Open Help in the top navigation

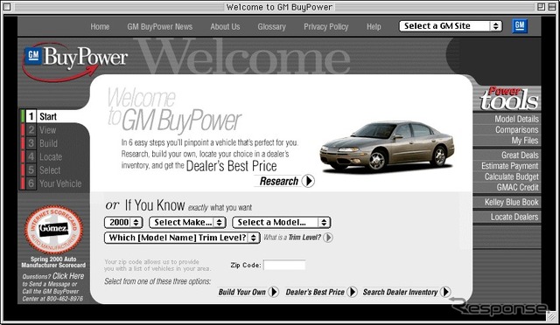[x=374, y=27]
